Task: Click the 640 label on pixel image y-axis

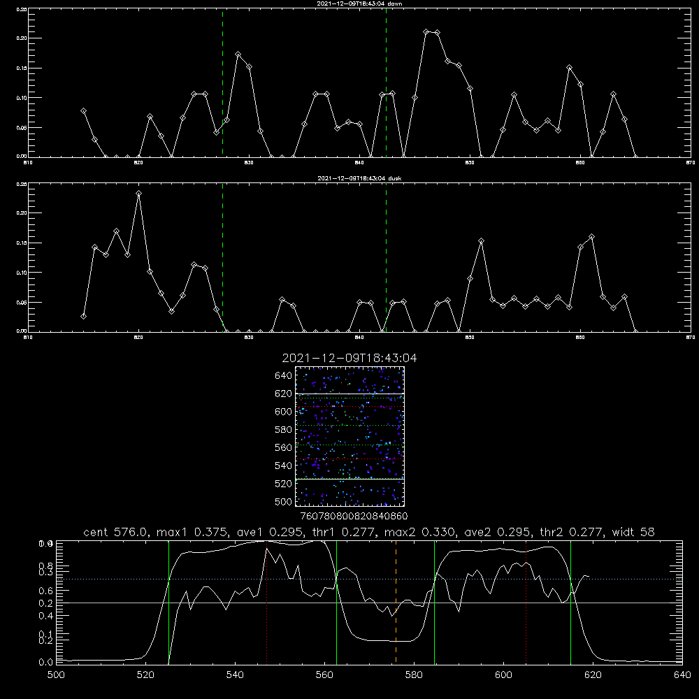Action: pos(284,376)
